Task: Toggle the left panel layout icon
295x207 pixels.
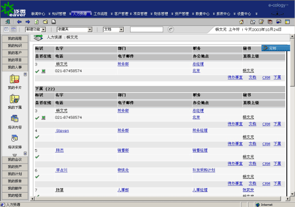Action: click(6, 29)
